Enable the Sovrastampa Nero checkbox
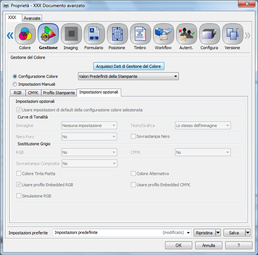This screenshot has width=258, height=255. pyautogui.click(x=133, y=136)
